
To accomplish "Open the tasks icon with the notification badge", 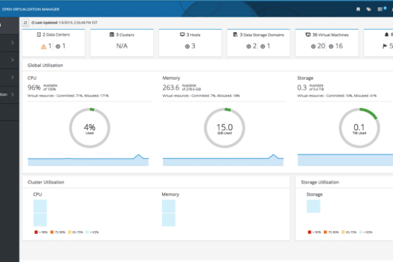I will tap(382, 9).
